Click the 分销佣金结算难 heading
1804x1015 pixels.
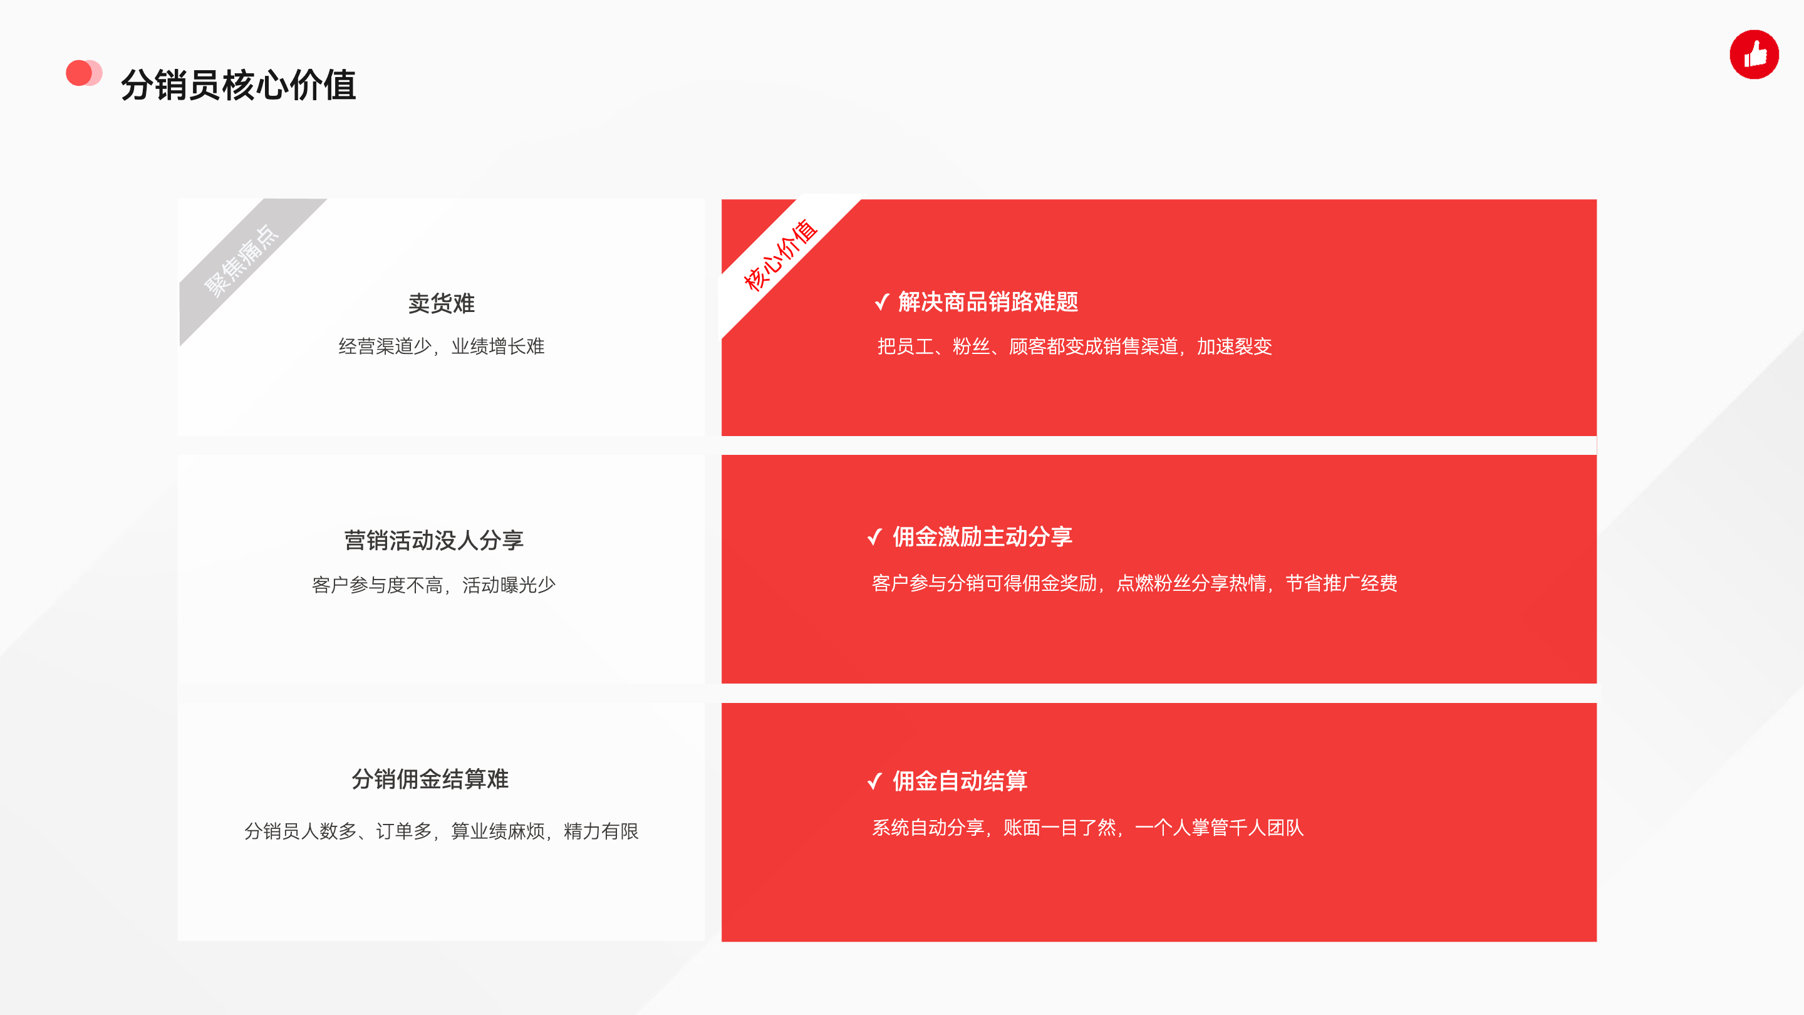click(x=430, y=779)
